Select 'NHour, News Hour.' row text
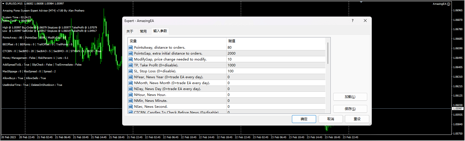This screenshot has height=141, width=465. 150,95
